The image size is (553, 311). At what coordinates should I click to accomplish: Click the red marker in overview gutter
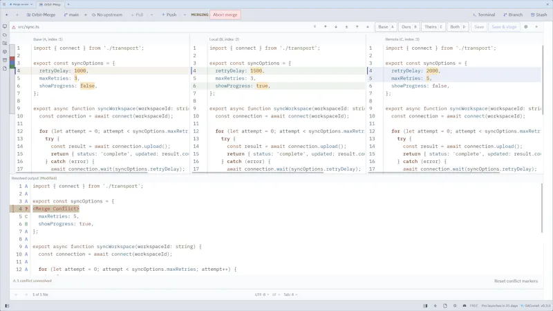coord(12,59)
